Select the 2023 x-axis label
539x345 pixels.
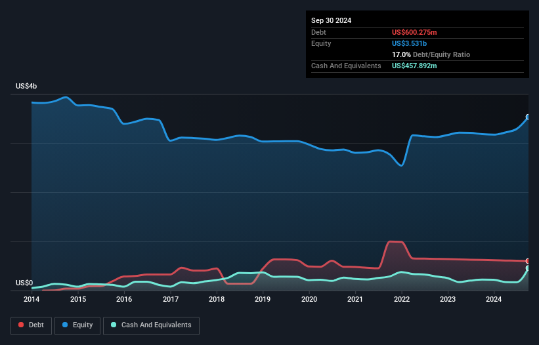[448, 299]
